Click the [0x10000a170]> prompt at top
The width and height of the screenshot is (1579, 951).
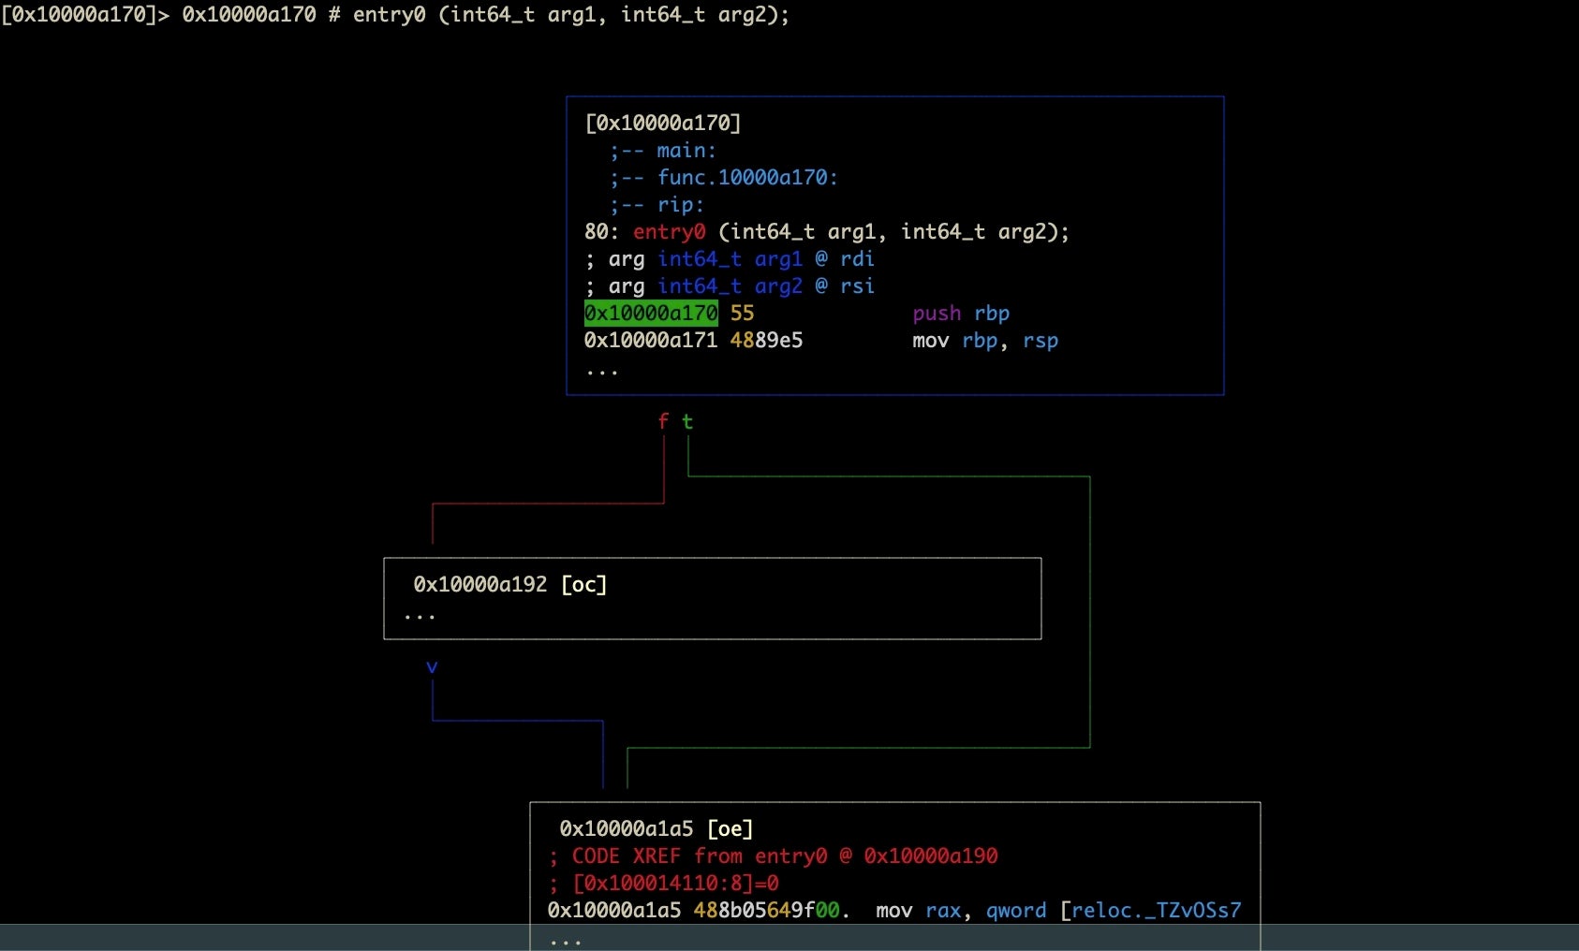click(84, 15)
